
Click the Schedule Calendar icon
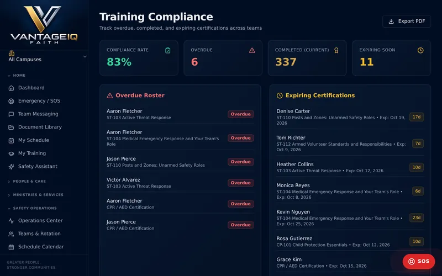click(x=11, y=247)
